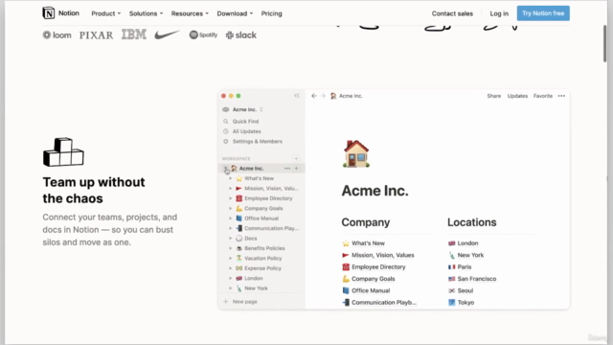Select Expense Policy in the sidebar
Viewport: 613px width, 345px height.
pyautogui.click(x=259, y=268)
